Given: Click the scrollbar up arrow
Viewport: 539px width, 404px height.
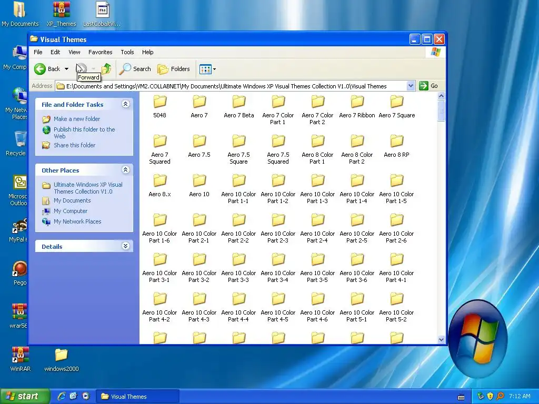Looking at the screenshot, I should [442, 96].
